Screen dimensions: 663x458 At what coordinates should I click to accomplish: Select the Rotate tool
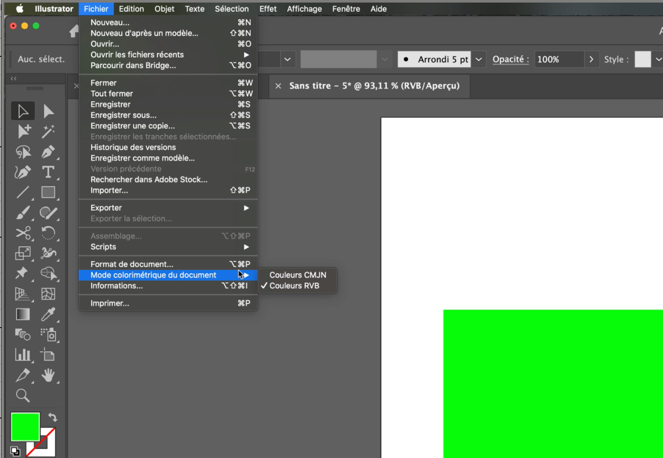[49, 233]
